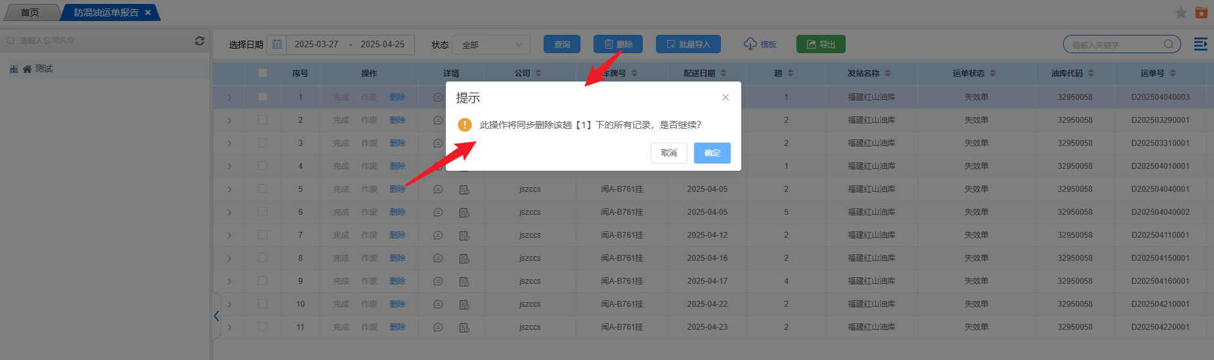Select the checkbox for row 6
The width and height of the screenshot is (1214, 360).
[263, 212]
